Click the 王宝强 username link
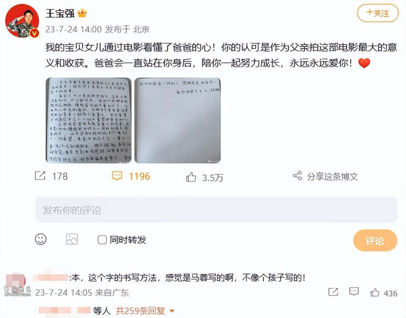The width and height of the screenshot is (406, 318). 60,14
